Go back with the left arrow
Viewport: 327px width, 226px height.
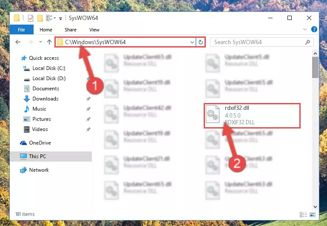pos(18,42)
